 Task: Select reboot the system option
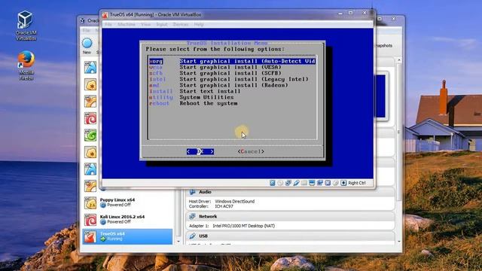point(194,103)
